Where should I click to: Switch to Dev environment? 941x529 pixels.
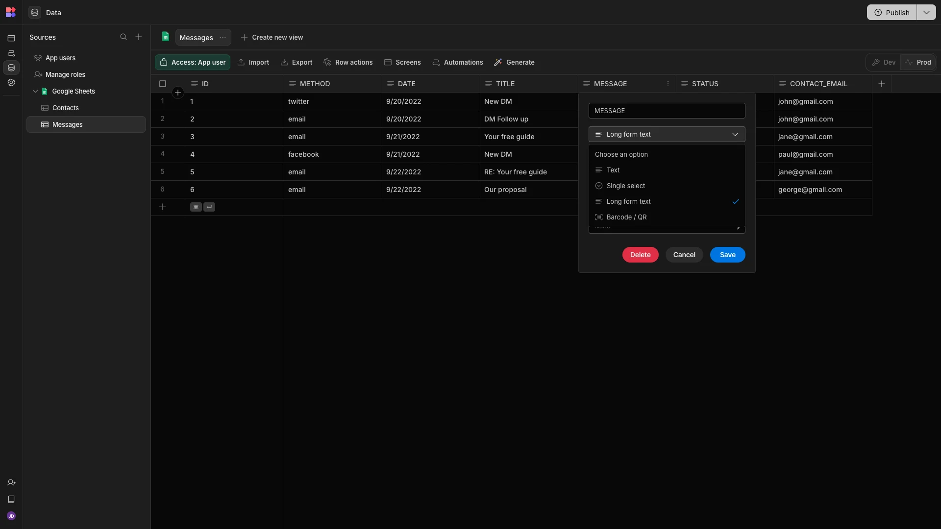[x=884, y=62]
